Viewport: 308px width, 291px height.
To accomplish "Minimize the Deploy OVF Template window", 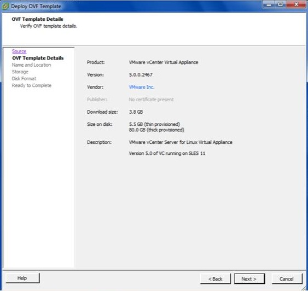I will [269, 4].
